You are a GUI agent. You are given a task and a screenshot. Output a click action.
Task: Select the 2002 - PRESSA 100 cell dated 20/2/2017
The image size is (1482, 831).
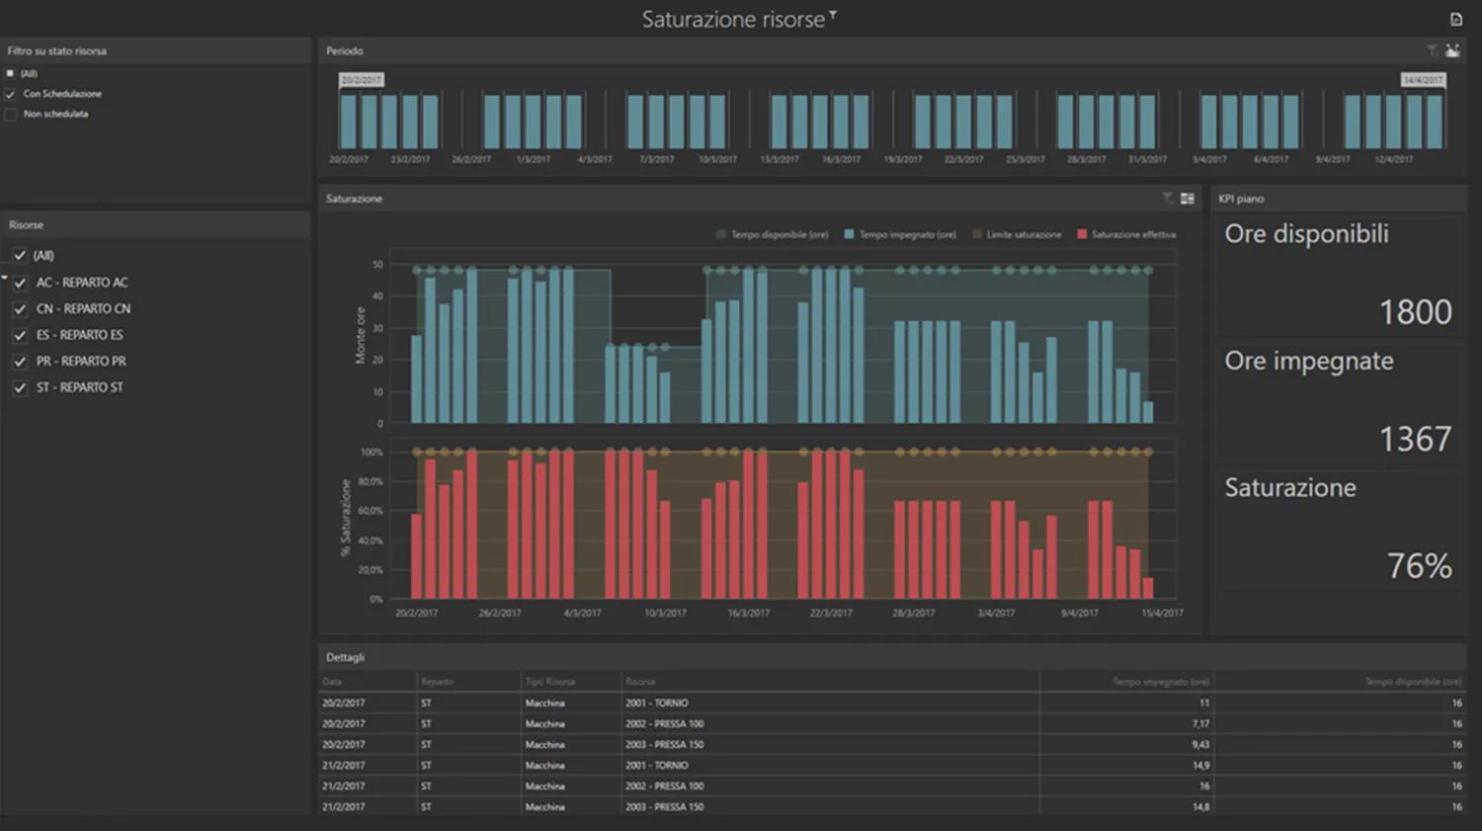tap(830, 724)
